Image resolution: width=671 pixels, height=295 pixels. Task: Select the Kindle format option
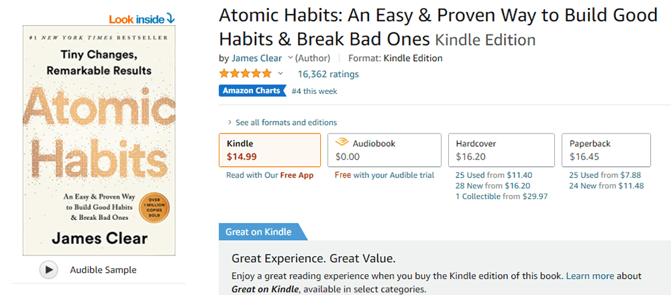(270, 150)
